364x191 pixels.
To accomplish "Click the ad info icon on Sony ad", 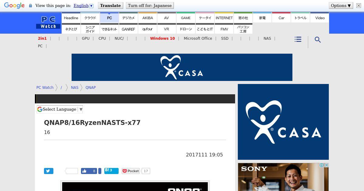I will 322,165.
